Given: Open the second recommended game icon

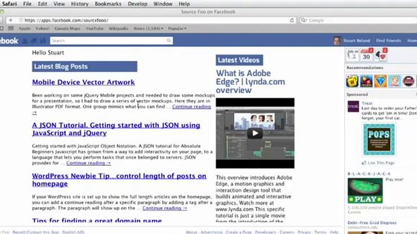Looking at the screenshot, I should pyautogui.click(x=366, y=81).
